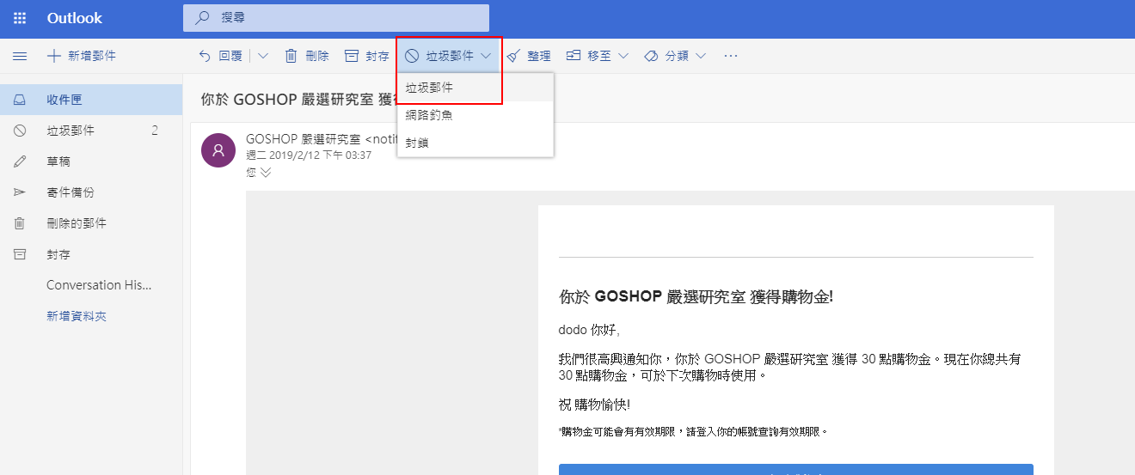The width and height of the screenshot is (1135, 475).
Task: Open the 垃圾郵件 folder in sidebar
Action: pos(91,131)
